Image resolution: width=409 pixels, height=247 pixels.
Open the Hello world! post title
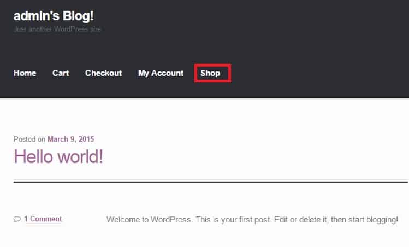coord(58,156)
